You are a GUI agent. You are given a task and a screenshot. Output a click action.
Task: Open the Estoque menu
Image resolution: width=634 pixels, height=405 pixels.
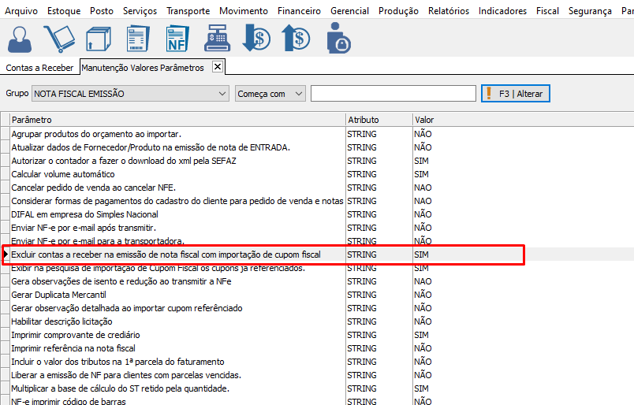click(64, 11)
